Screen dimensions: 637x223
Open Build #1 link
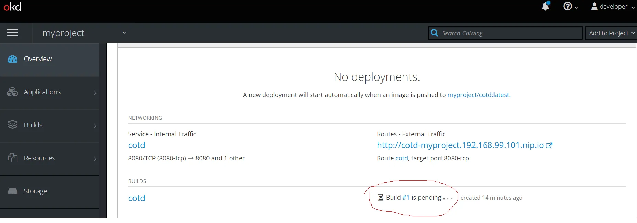click(x=406, y=198)
